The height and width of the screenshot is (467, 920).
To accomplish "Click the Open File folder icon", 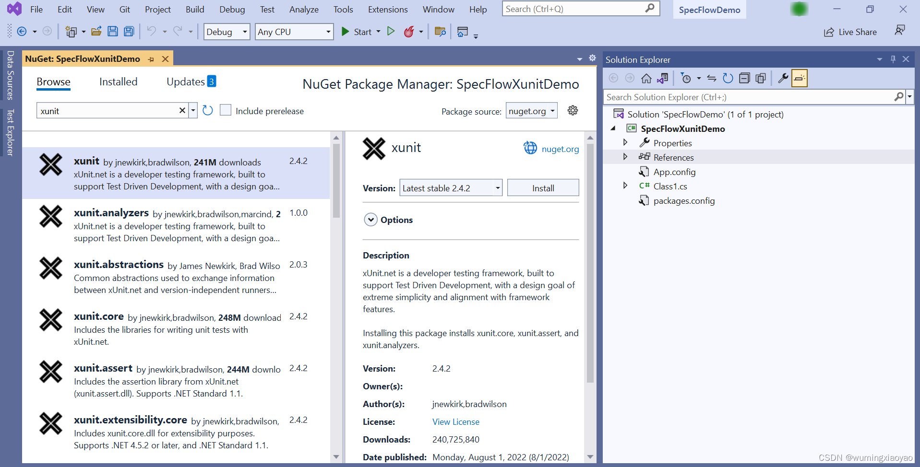I will tap(96, 32).
